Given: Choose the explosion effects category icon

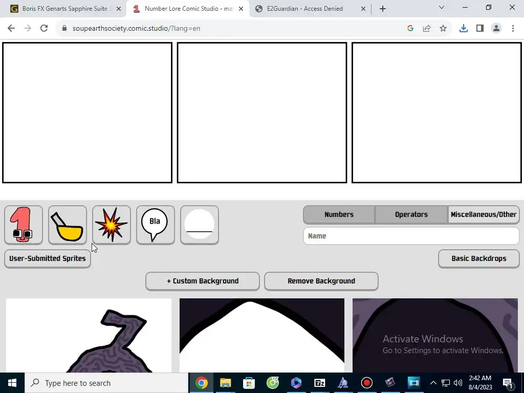Looking at the screenshot, I should [111, 225].
